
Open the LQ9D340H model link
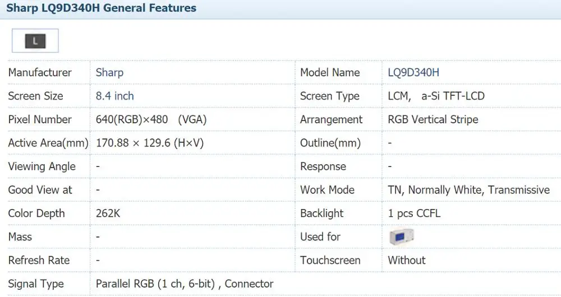coord(413,72)
